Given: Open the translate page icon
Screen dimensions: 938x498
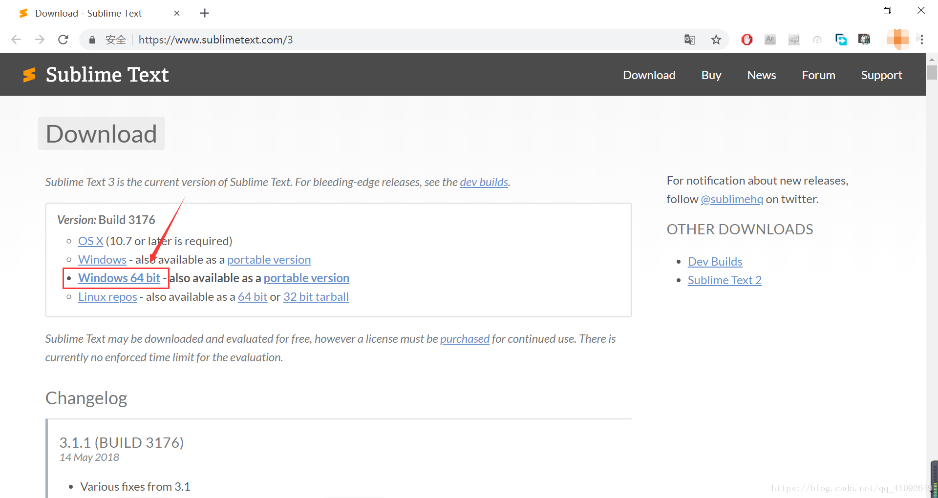Looking at the screenshot, I should [689, 40].
